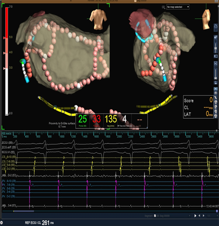Select the fifth head-shaped preset view icon
The width and height of the screenshot is (219, 226).
[216, 111]
